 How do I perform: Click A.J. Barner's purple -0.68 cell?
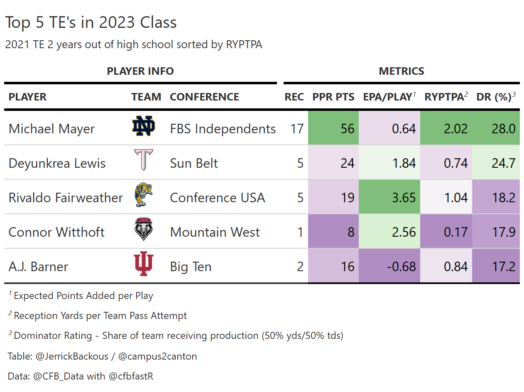(389, 266)
